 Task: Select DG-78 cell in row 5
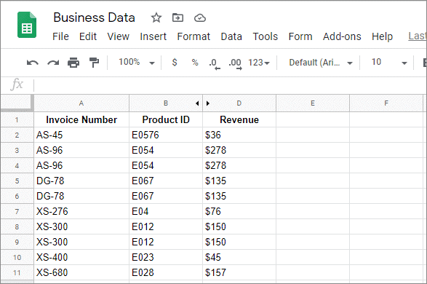click(x=81, y=181)
